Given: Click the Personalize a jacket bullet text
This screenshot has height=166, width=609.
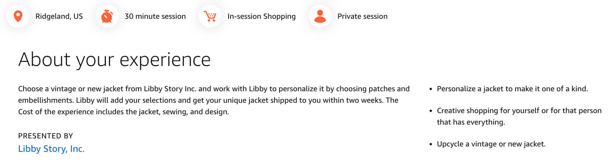Looking at the screenshot, I should (512, 89).
